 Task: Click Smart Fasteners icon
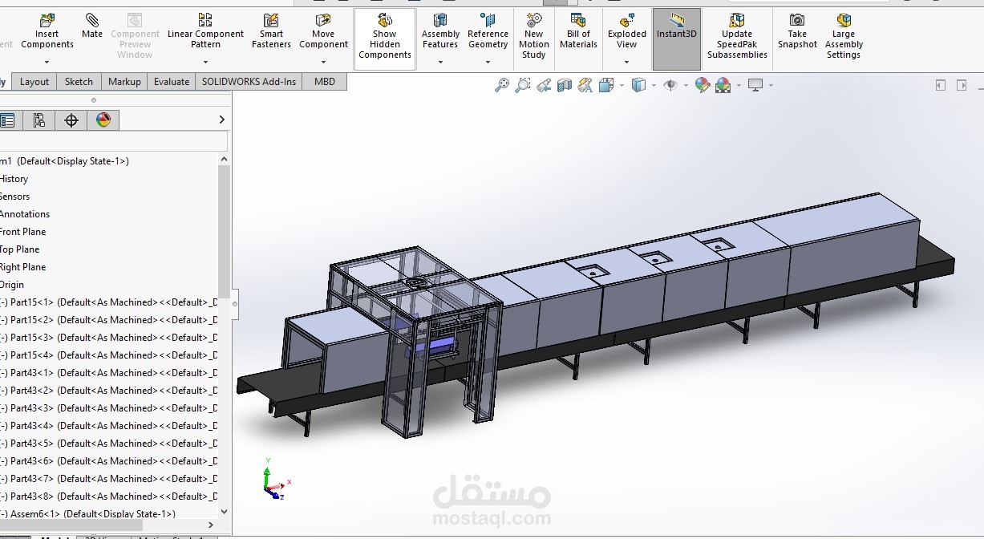pyautogui.click(x=271, y=32)
